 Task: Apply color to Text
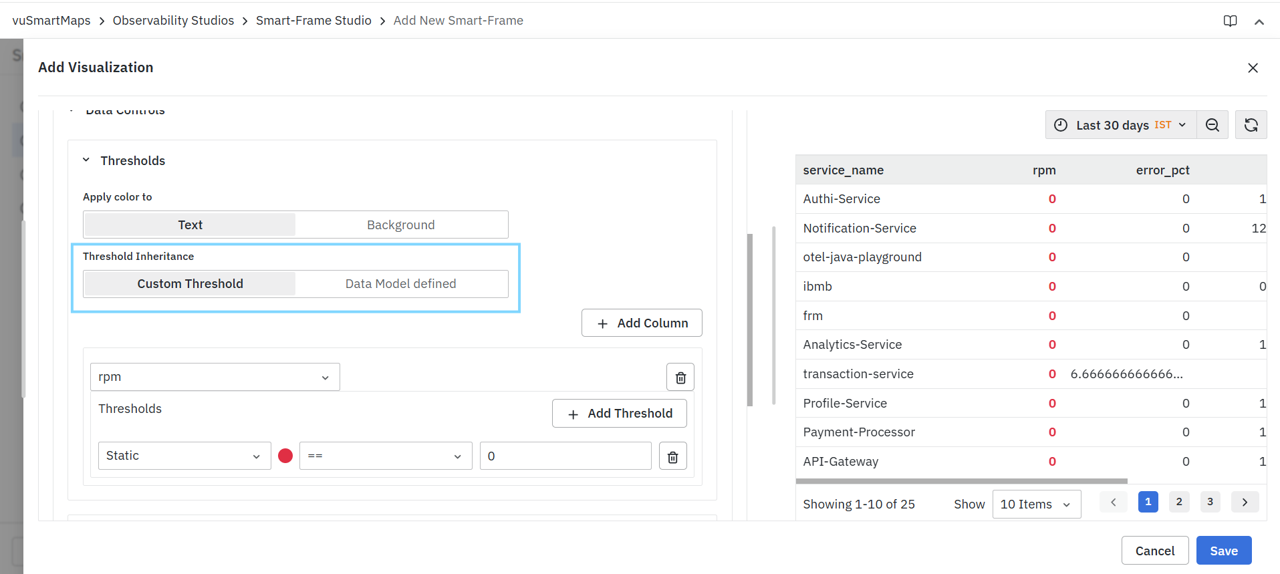(190, 225)
